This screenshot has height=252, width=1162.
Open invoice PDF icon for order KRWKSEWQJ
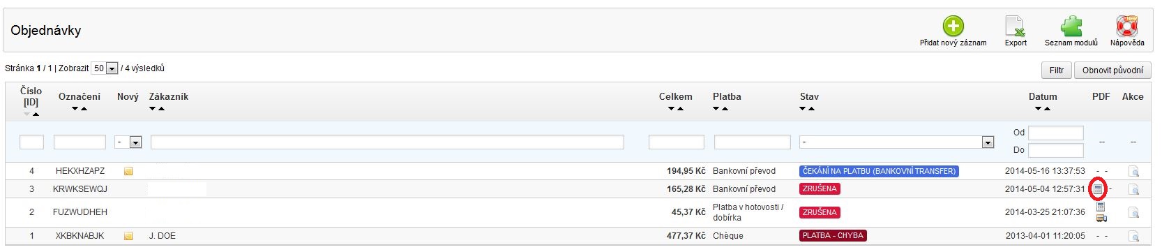coord(1098,189)
